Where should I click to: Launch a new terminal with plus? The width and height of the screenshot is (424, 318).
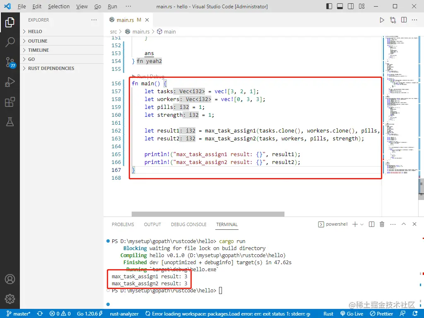[x=355, y=224]
